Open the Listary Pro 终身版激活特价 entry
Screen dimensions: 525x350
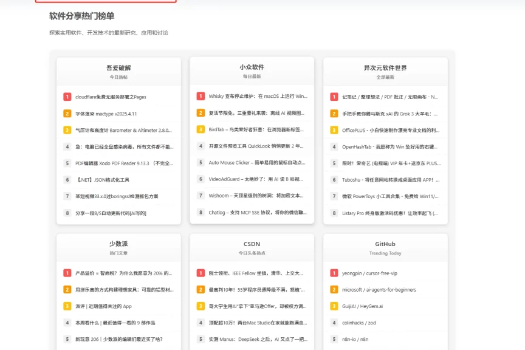pos(389,213)
